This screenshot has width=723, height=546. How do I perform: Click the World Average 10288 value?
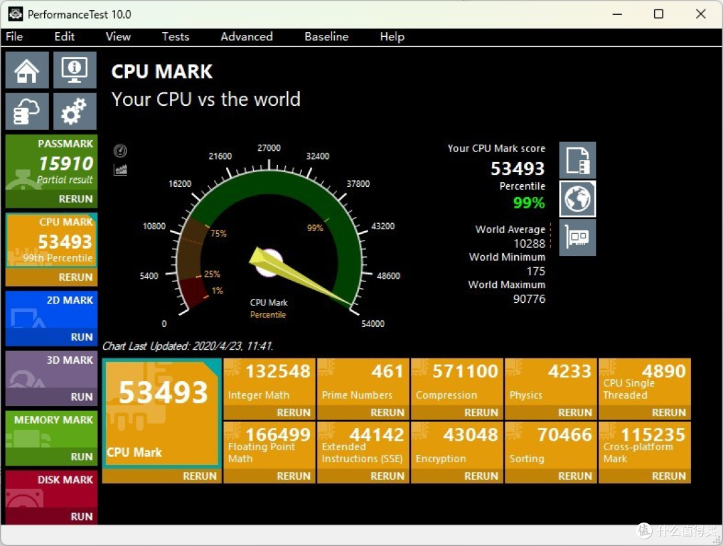tap(530, 243)
